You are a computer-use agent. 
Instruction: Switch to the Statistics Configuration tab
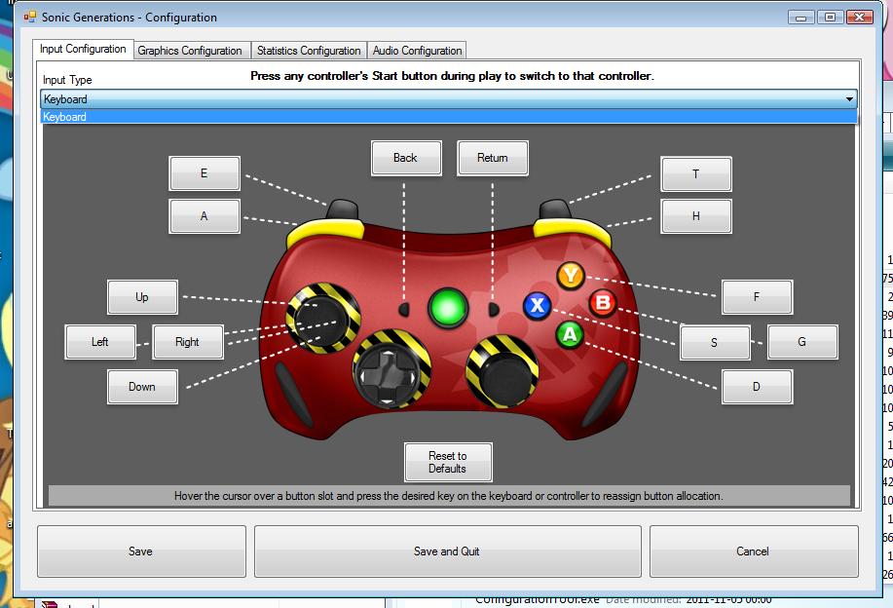(309, 51)
